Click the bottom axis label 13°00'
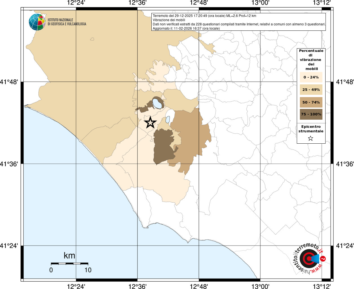The width and height of the screenshot is (354, 289). [x=260, y=286]
